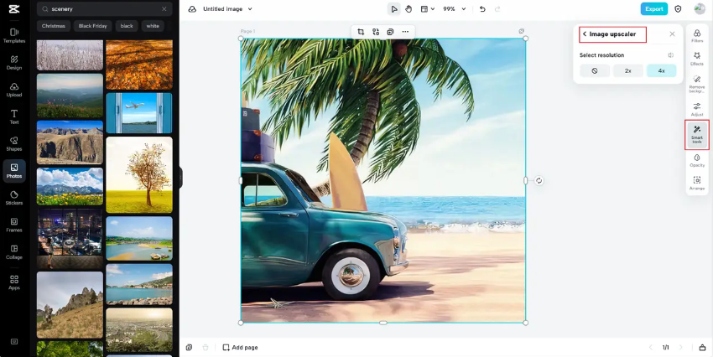Click the bottom-left sidebar help icon
Viewport: 713px width, 357px height.
pos(14,342)
